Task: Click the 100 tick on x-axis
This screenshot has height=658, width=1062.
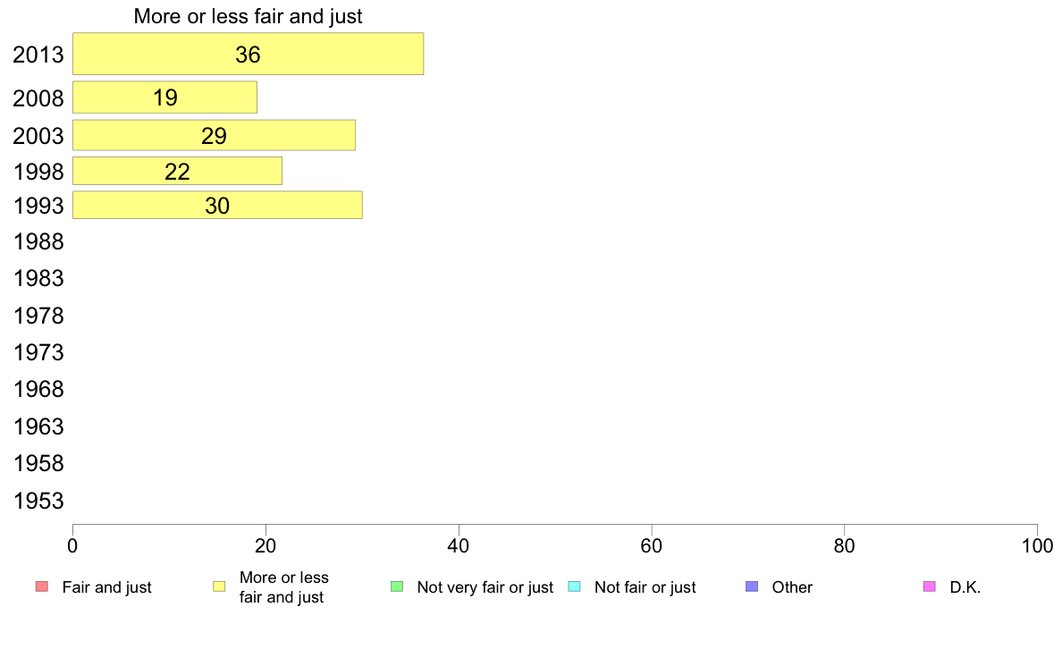Action: pyautogui.click(x=1037, y=546)
